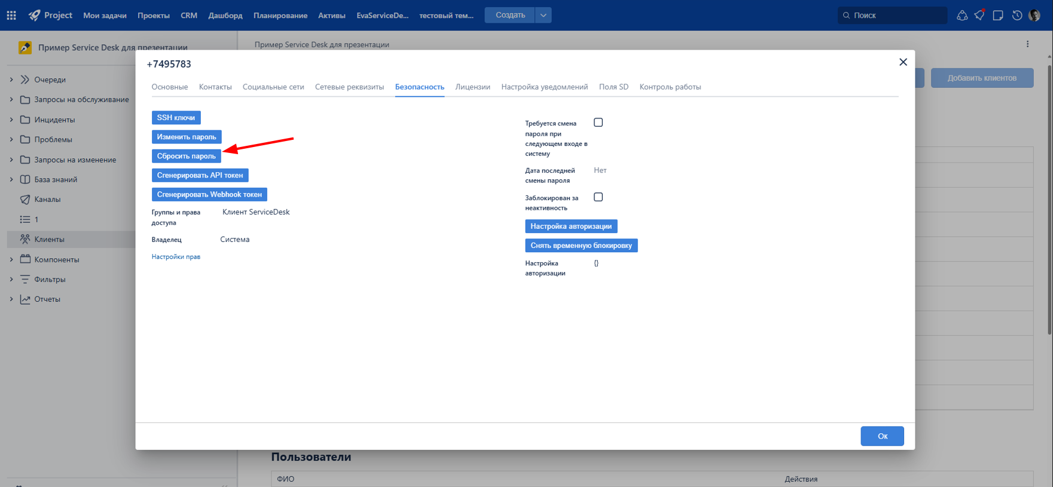Screen dimensions: 1053x487
Task: Confirm the dialog with Ок
Action: pos(882,436)
